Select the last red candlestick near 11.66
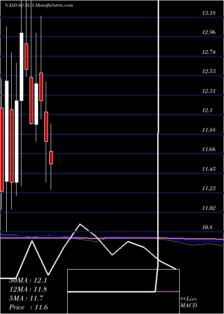Screen dimensions: 224x314 point(51,157)
